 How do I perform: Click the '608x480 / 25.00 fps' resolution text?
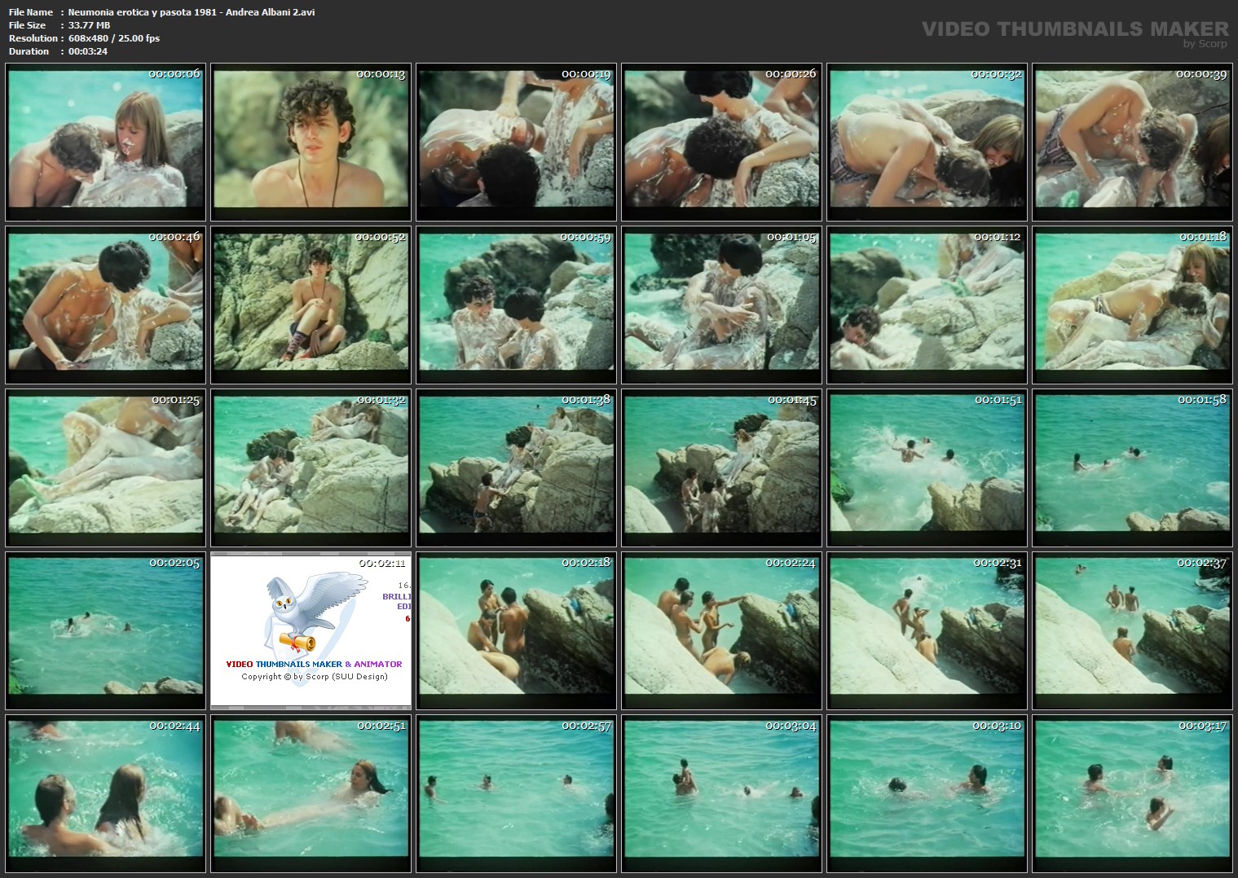tap(114, 38)
